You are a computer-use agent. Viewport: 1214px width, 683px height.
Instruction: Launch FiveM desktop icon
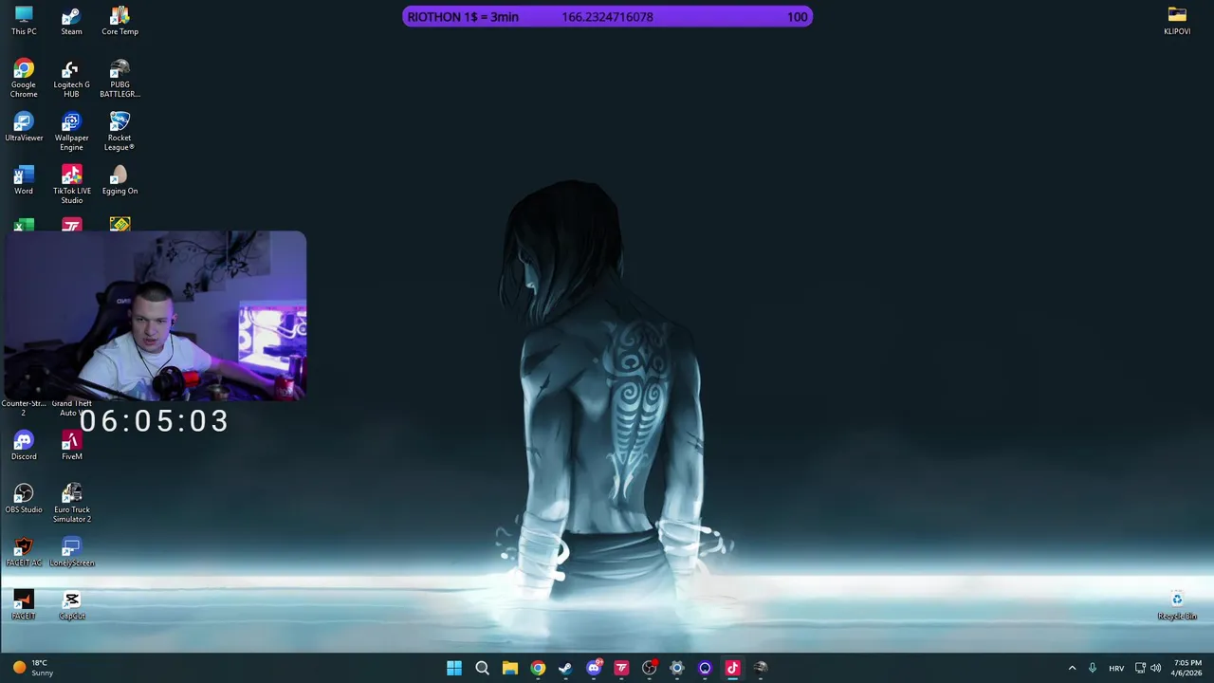[x=71, y=445]
